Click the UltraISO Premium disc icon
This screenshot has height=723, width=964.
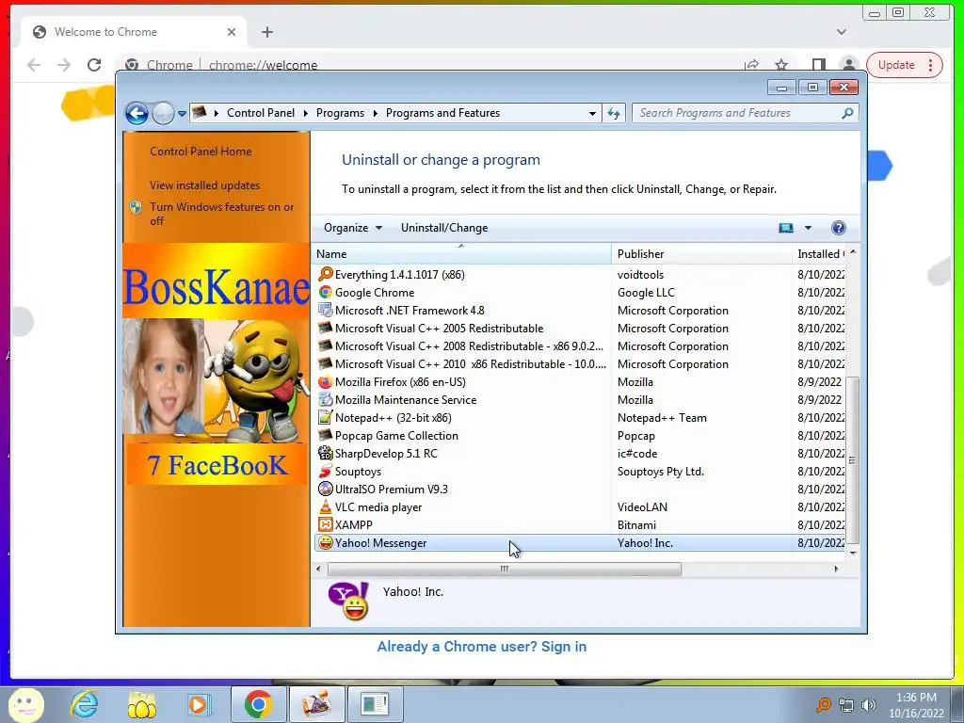pyautogui.click(x=325, y=489)
